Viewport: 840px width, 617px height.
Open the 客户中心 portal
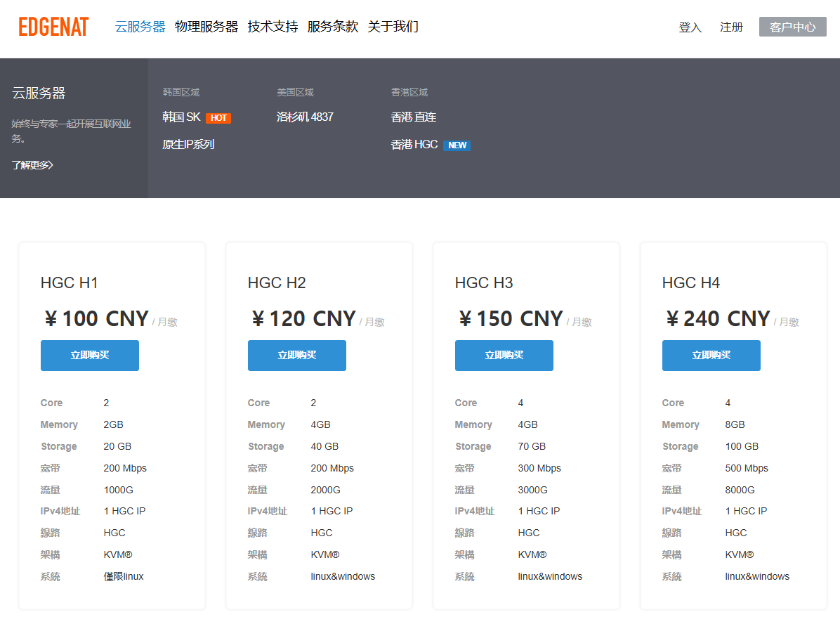tap(792, 27)
